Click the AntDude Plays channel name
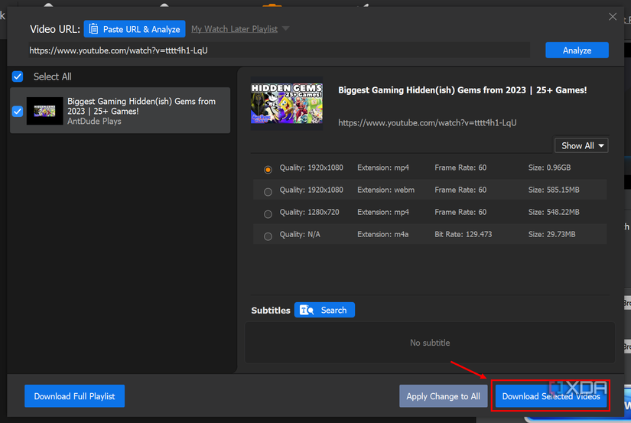 [94, 121]
